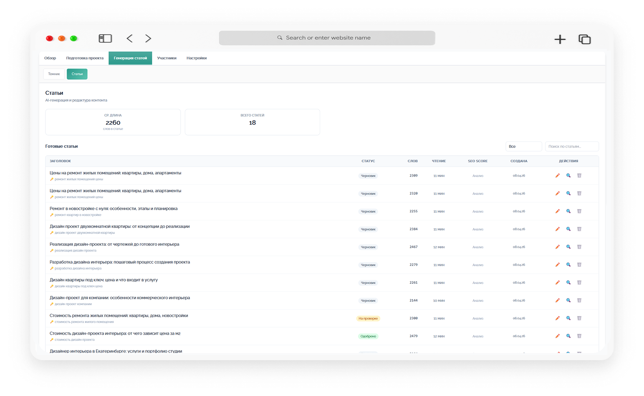Delete 'Дизайн квартиры под ключ' article

point(579,282)
